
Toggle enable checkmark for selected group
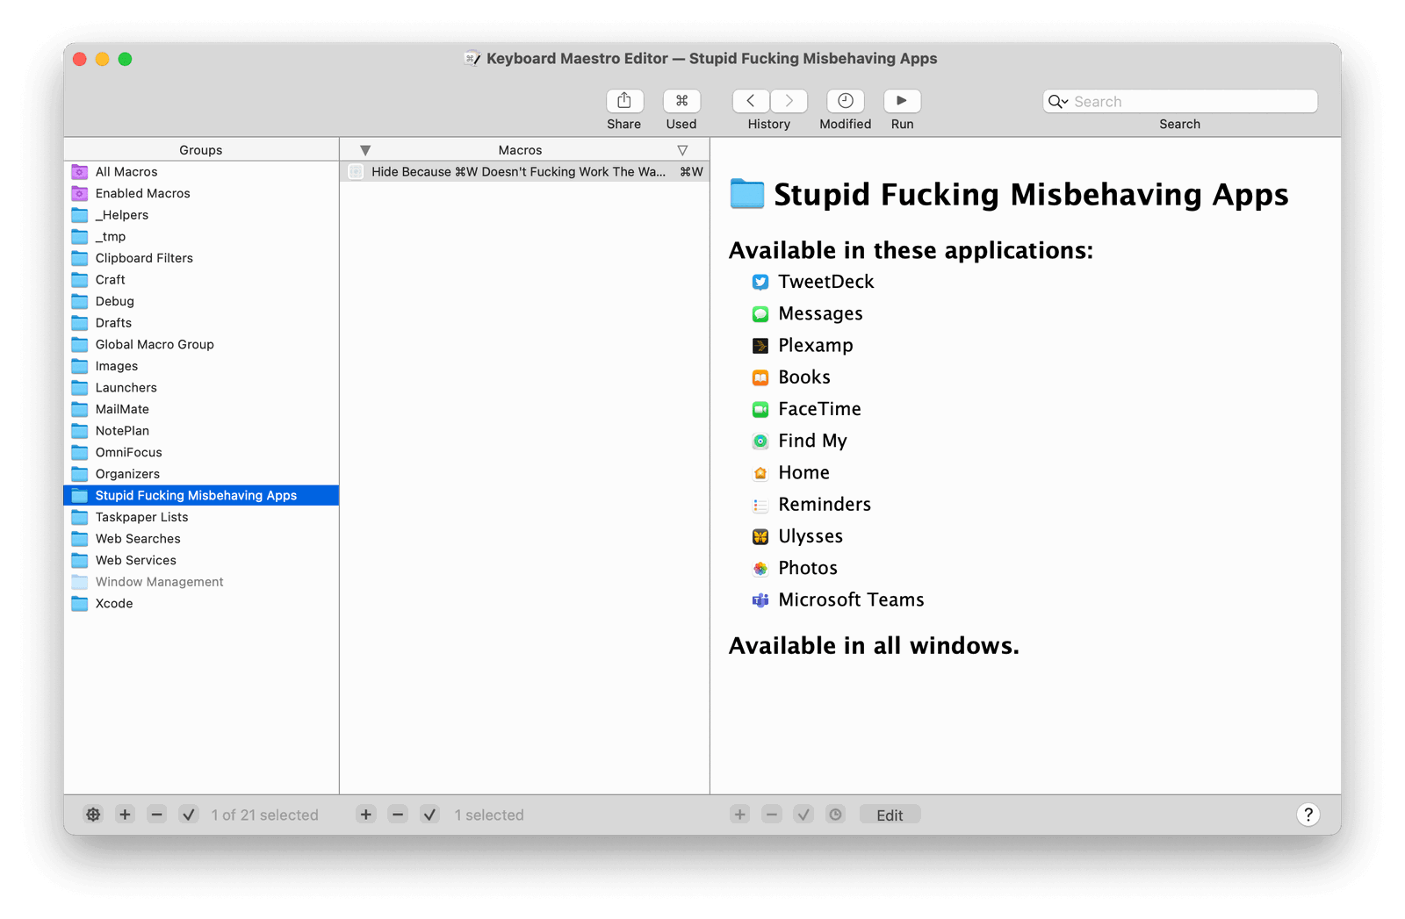189,815
